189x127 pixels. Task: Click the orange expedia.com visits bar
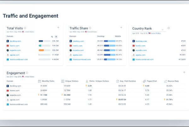pyautogui.click(x=41, y=50)
